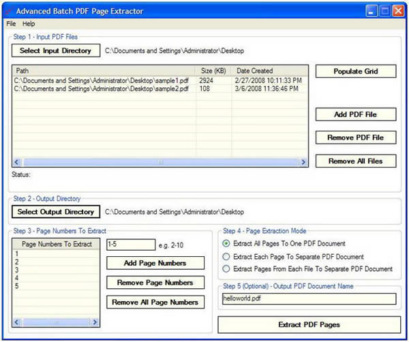
Task: Click Remove All Files button
Action: pos(355,161)
